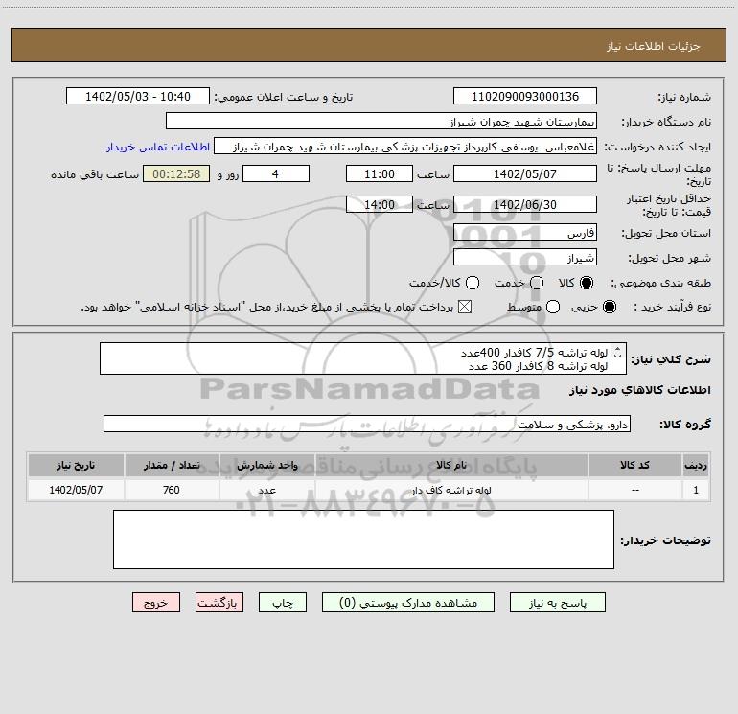The width and height of the screenshot is (738, 714).
Task: Open the attached documents viewer button
Action: tap(408, 603)
